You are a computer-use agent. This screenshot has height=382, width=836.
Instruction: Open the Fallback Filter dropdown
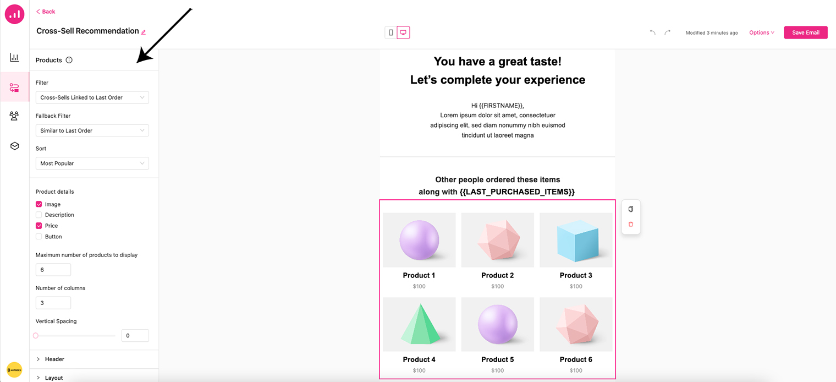(92, 130)
